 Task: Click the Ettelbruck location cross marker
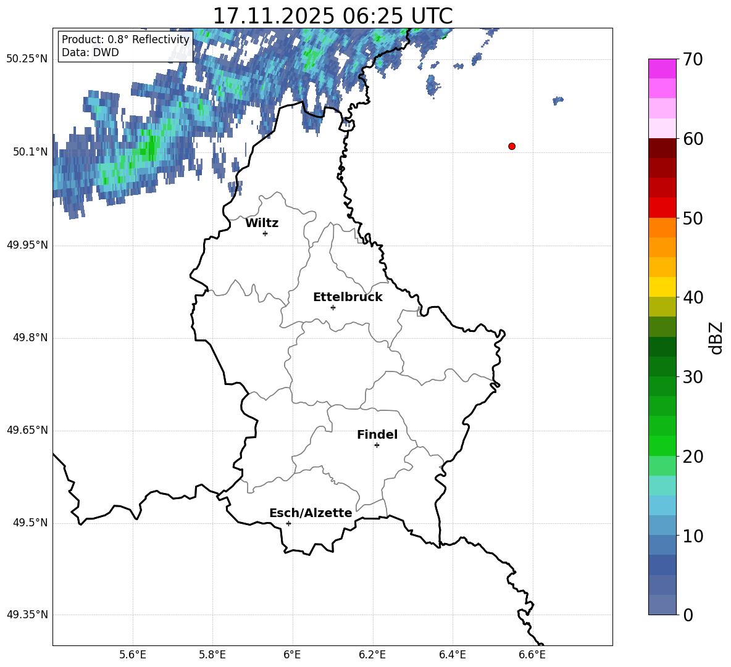point(333,307)
